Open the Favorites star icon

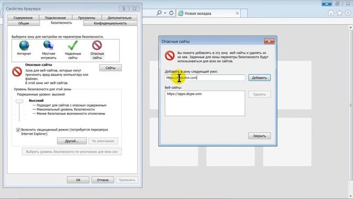point(340,13)
